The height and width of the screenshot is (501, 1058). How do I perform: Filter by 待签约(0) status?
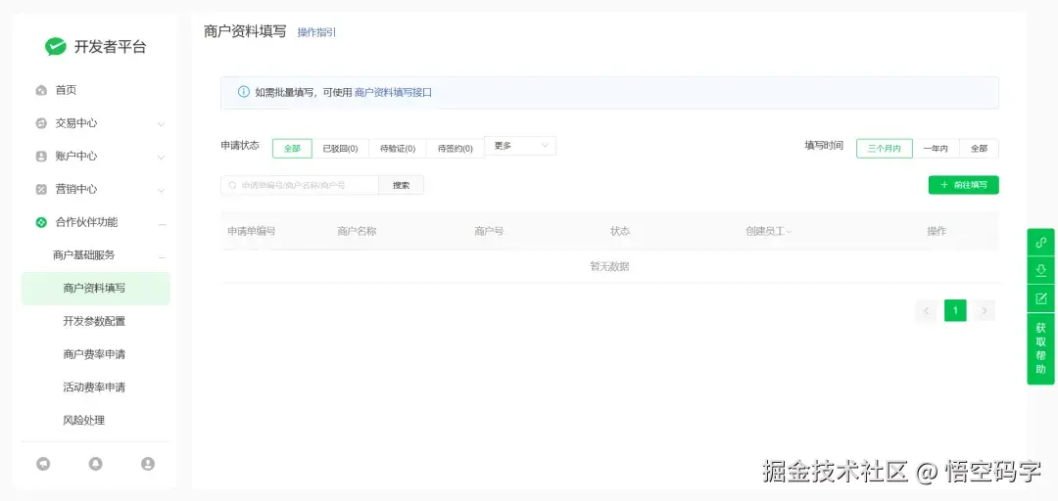coord(456,149)
